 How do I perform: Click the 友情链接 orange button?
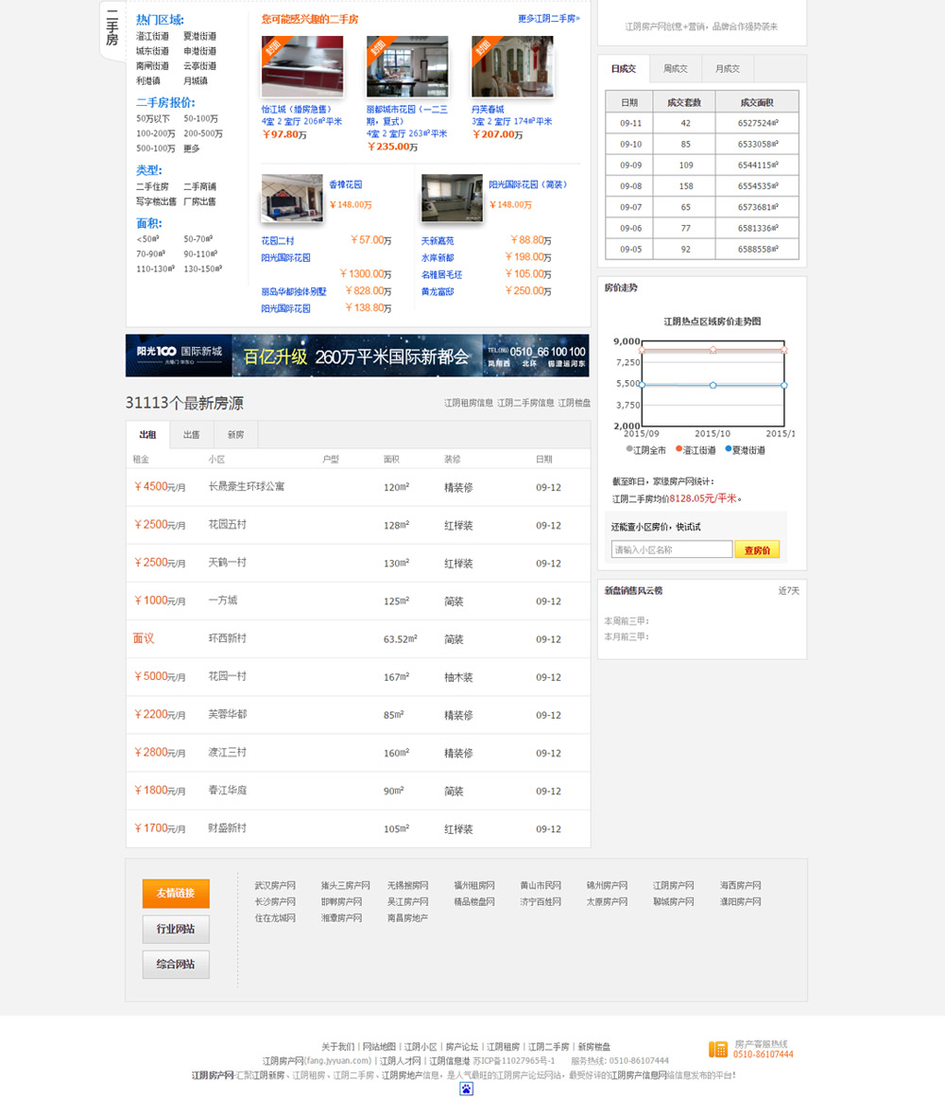click(176, 894)
